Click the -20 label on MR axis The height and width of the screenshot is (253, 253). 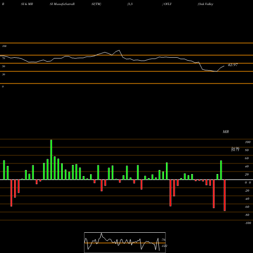(247, 191)
